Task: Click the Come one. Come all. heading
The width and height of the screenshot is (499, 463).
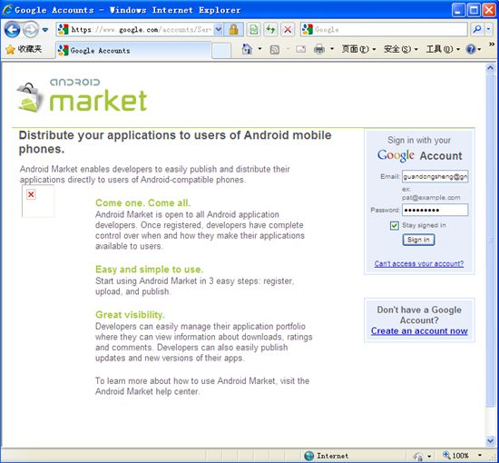Action: coord(142,202)
